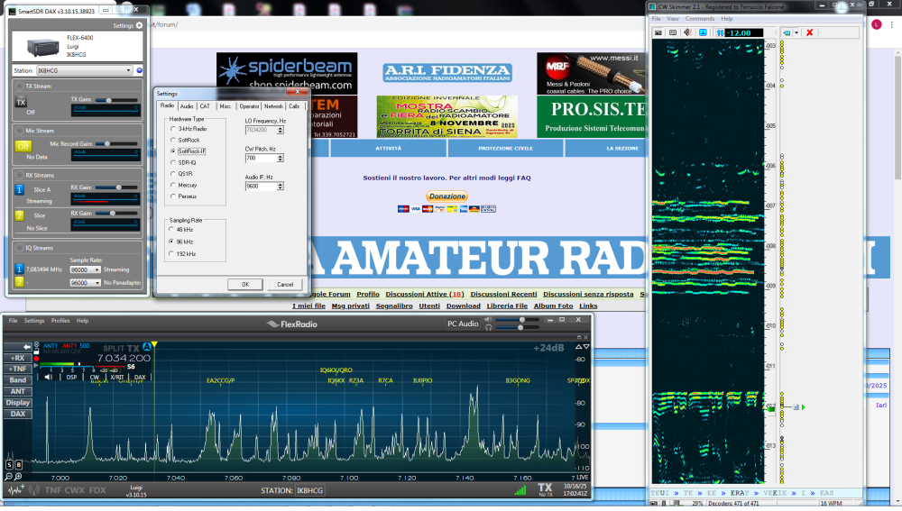Zoom out panadapter with minus magnifier
The image size is (902, 511).
click(9, 477)
